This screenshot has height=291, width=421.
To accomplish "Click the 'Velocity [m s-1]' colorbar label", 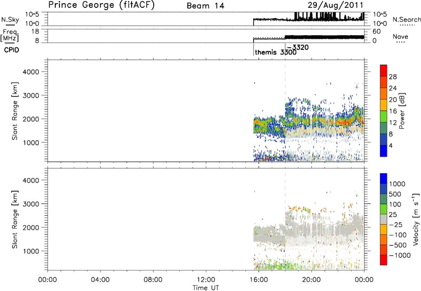I will click(x=416, y=219).
